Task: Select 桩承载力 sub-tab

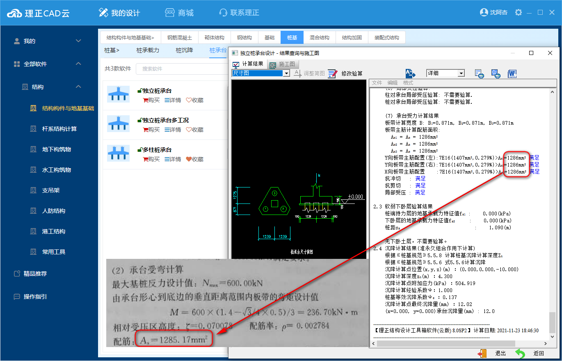Action: 148,50
